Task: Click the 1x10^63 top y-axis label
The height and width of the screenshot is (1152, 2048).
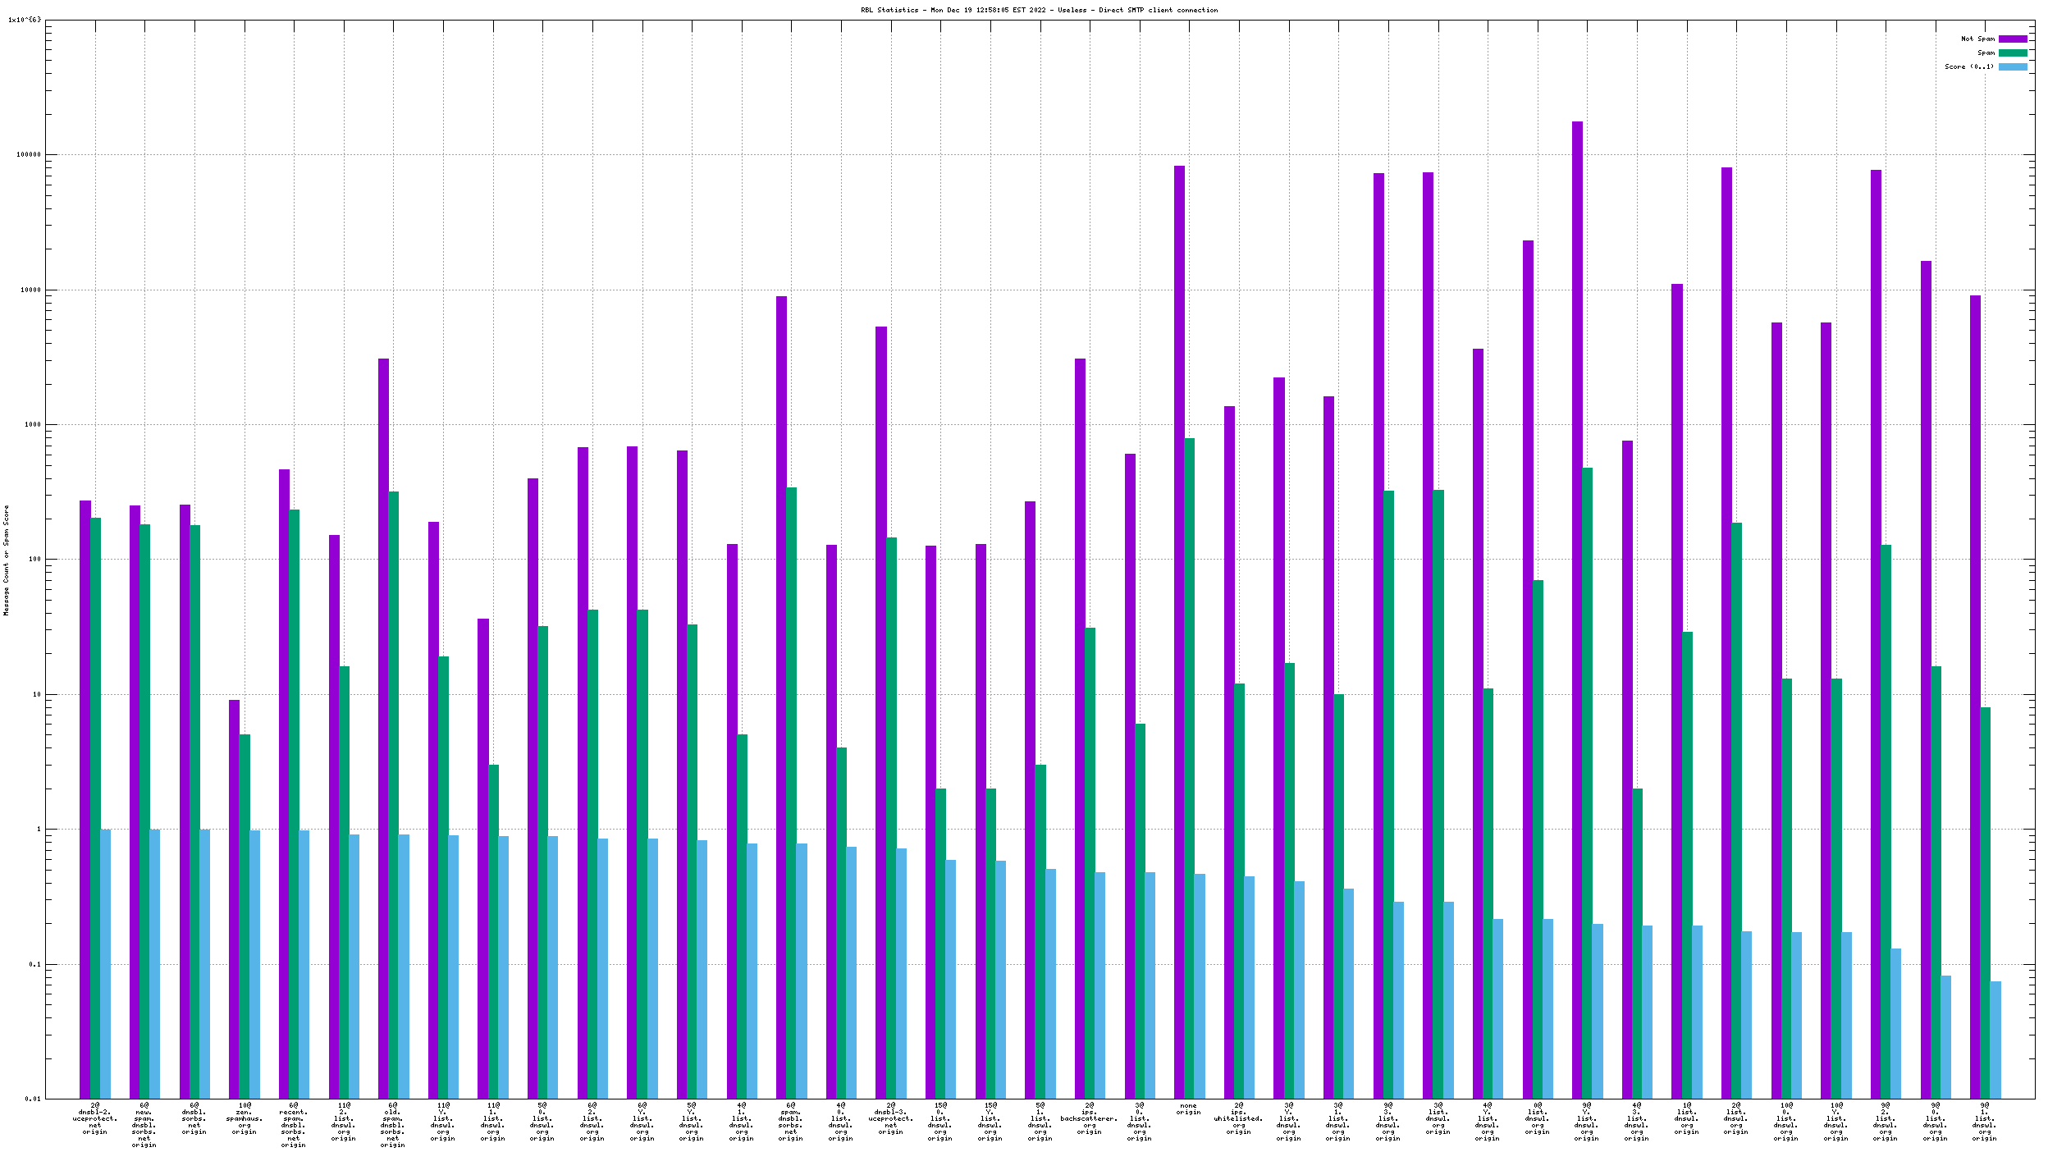Action: point(25,20)
